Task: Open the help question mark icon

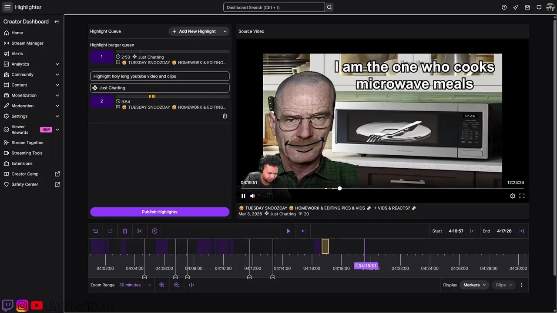Action: [x=504, y=7]
